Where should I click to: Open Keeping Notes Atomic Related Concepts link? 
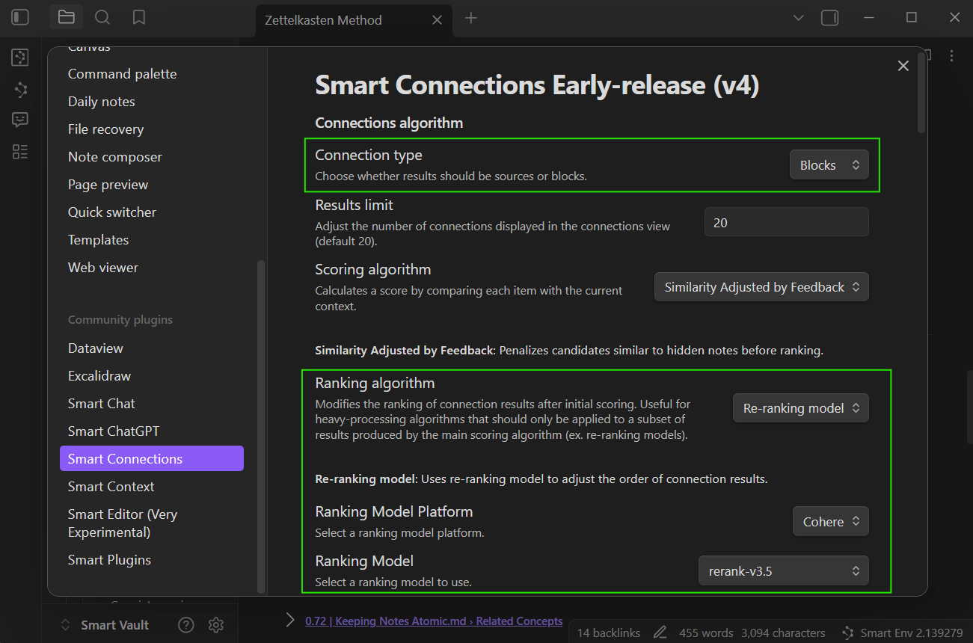click(x=434, y=621)
